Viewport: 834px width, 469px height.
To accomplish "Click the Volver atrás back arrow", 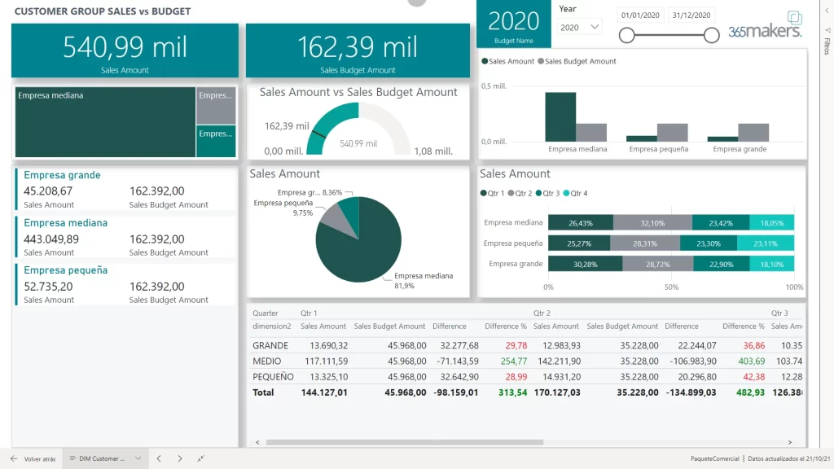I will coord(15,458).
